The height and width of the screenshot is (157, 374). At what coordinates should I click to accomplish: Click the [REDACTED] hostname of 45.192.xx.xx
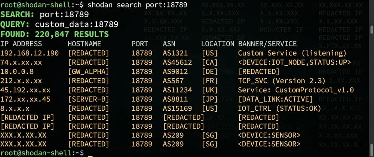(88, 90)
